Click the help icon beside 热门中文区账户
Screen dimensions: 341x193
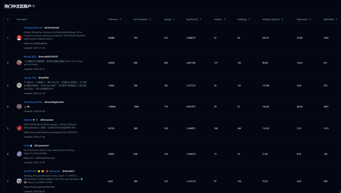[x=34, y=6]
